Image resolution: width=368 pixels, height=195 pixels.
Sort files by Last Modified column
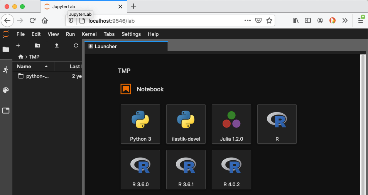68,66
